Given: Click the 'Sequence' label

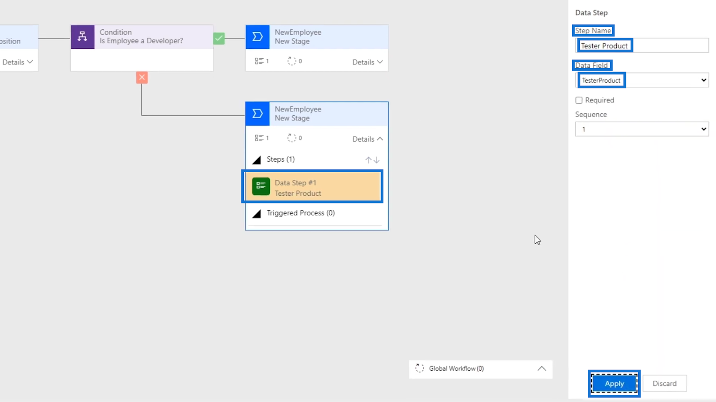Looking at the screenshot, I should [x=591, y=114].
